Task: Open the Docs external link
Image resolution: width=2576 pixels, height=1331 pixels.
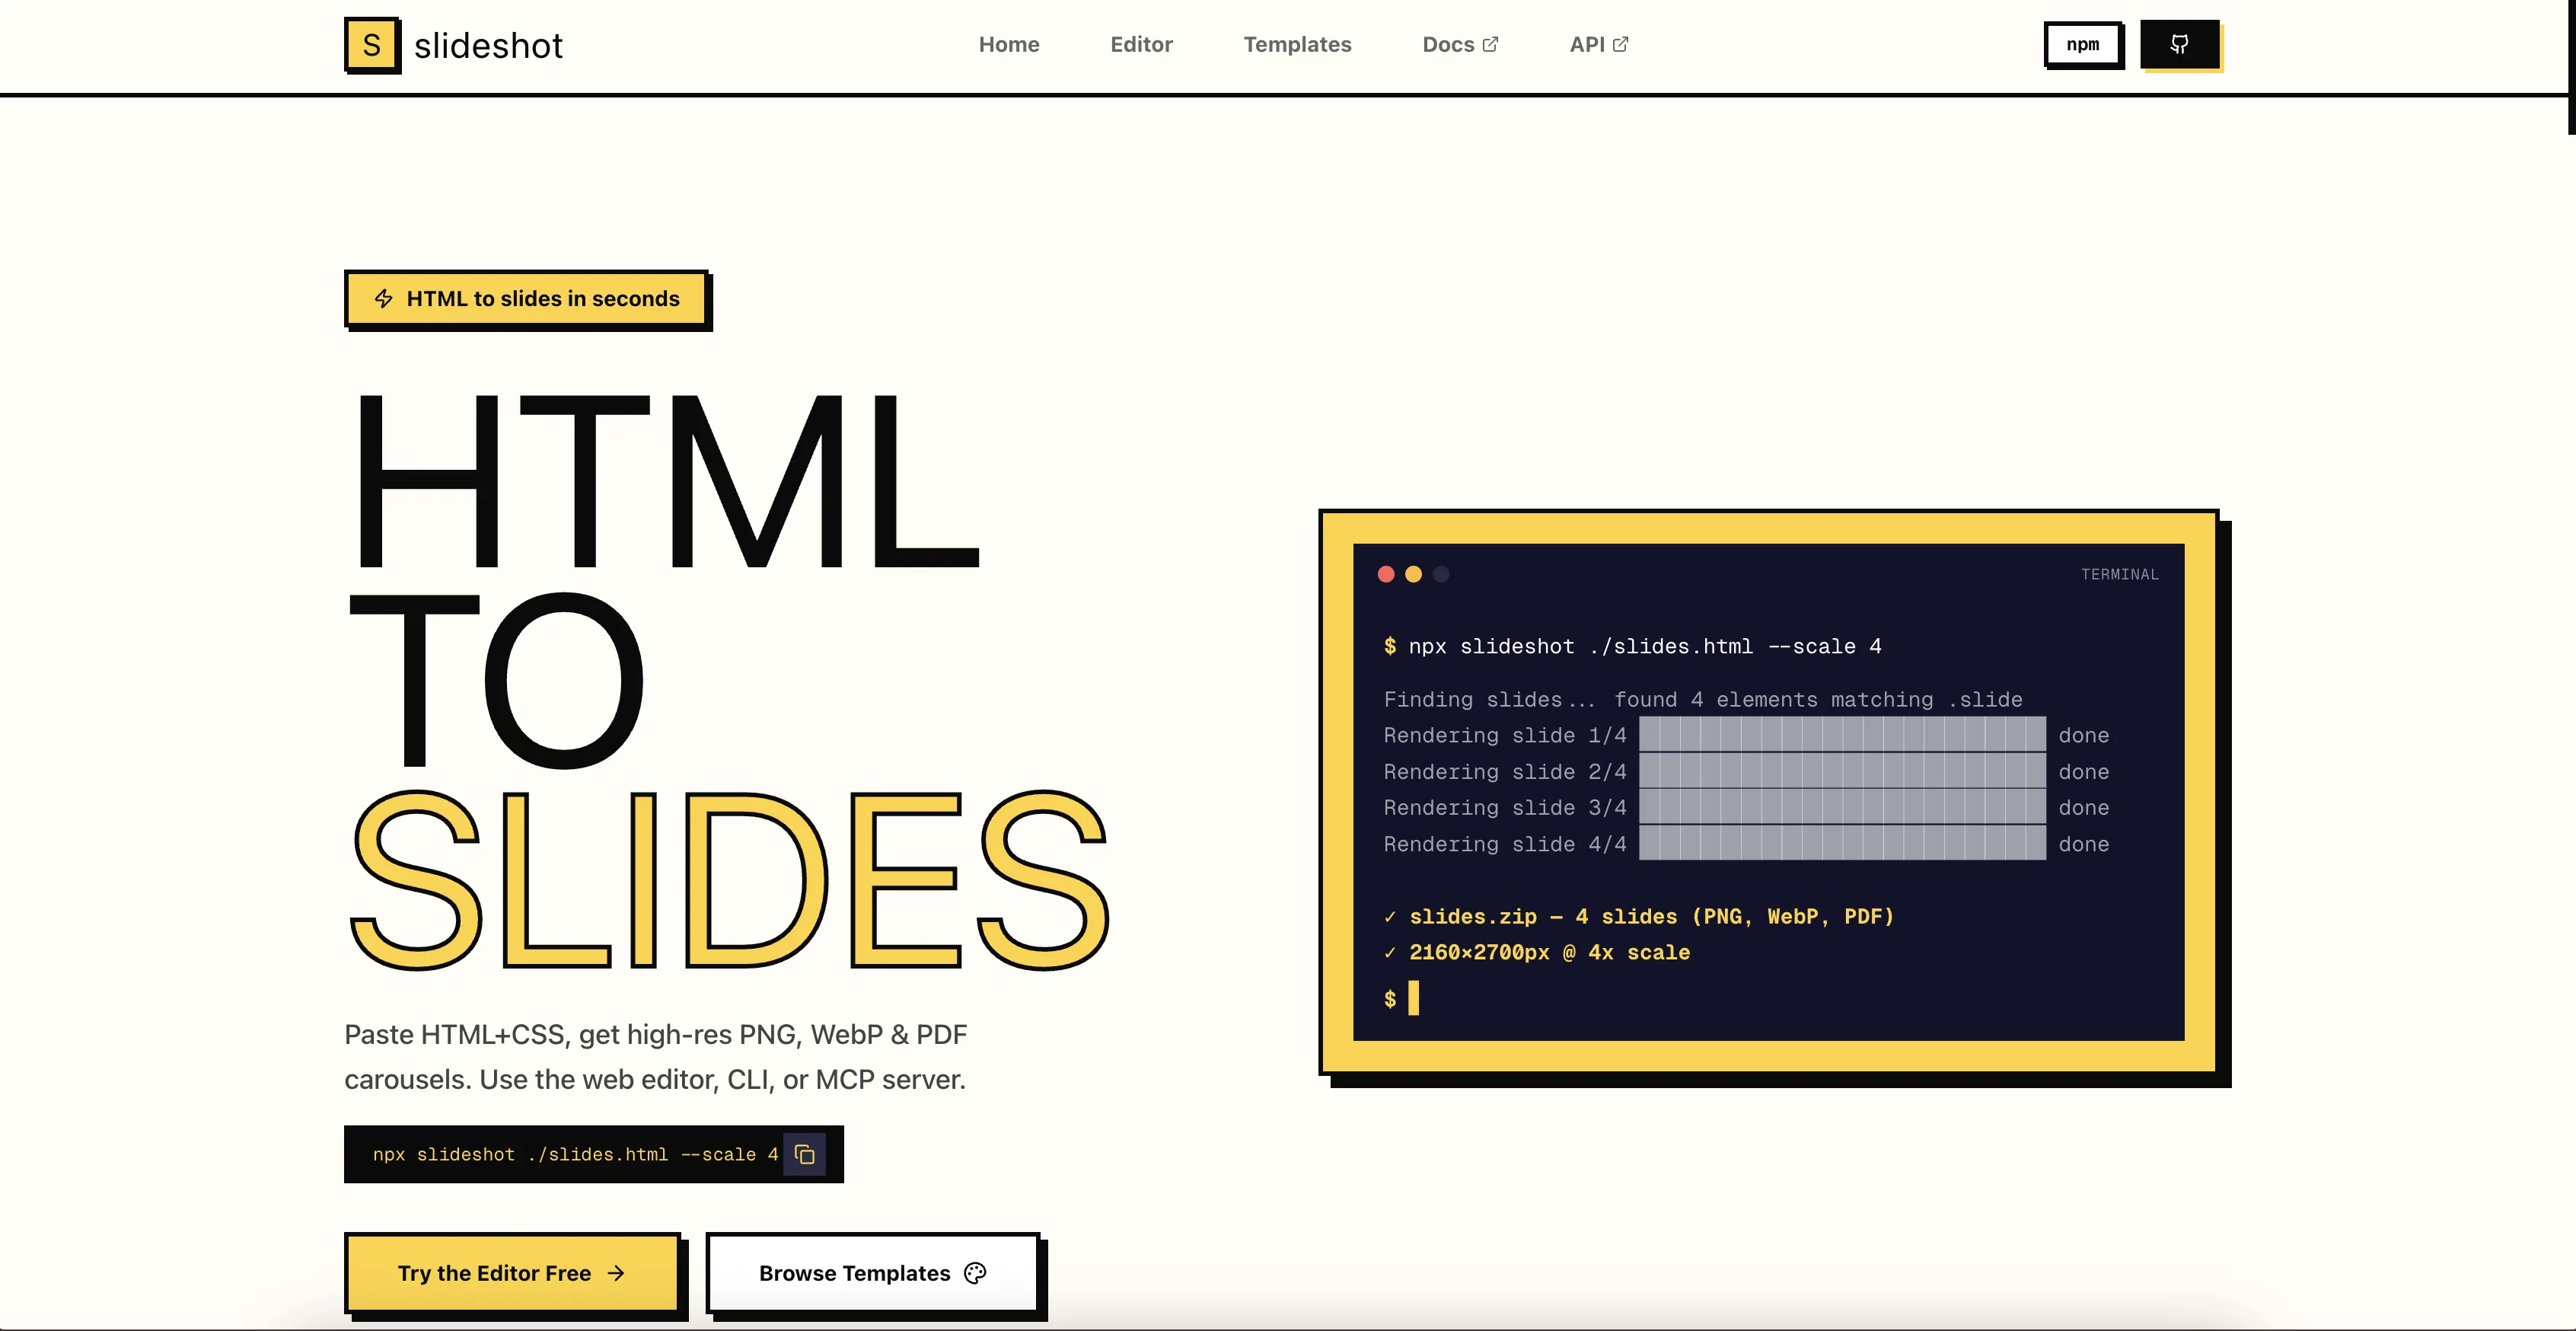Action: pos(1460,44)
